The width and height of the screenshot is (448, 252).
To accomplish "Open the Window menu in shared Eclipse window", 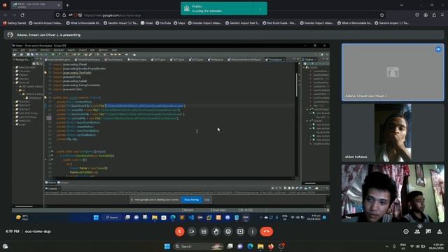I will pyautogui.click(x=103, y=50).
